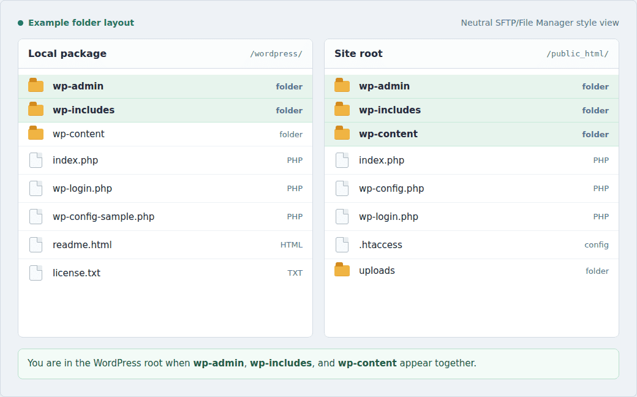Viewport: 637px width, 397px height.
Task: Select wp-login.php name in Local package
Action: pyautogui.click(x=82, y=189)
